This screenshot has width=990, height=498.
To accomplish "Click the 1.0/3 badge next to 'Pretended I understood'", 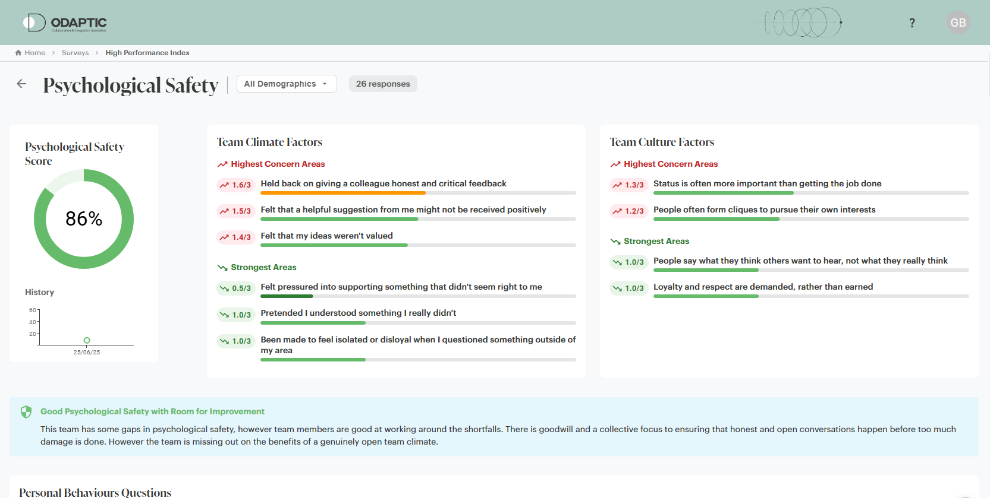I will point(235,315).
